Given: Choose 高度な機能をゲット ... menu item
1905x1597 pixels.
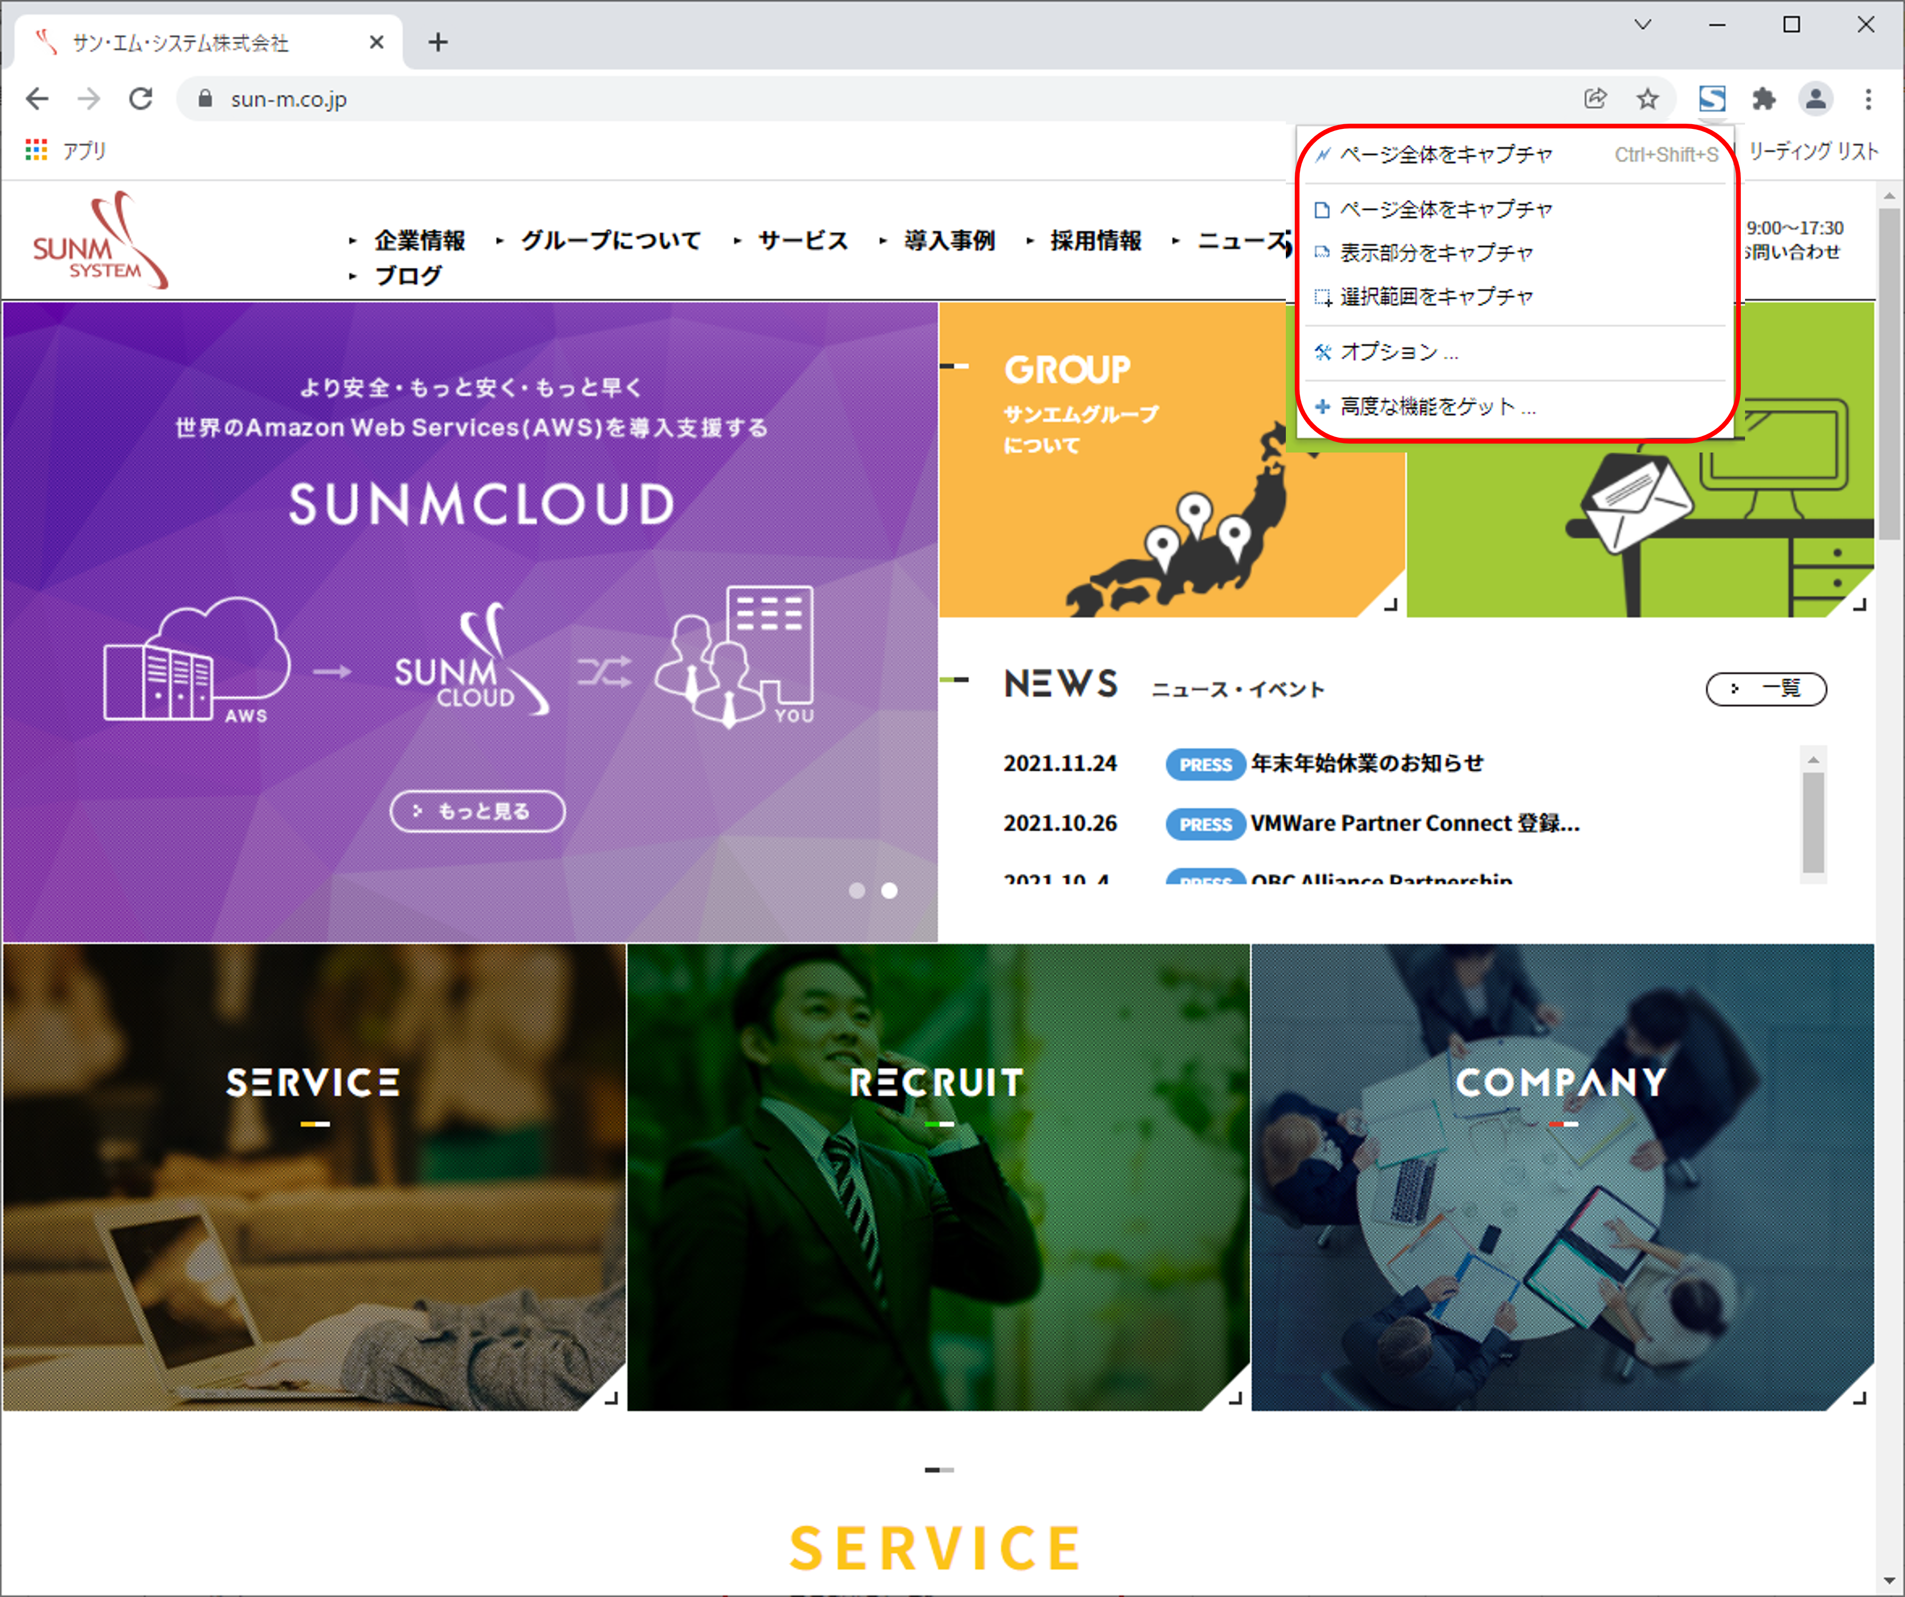Looking at the screenshot, I should click(1515, 406).
